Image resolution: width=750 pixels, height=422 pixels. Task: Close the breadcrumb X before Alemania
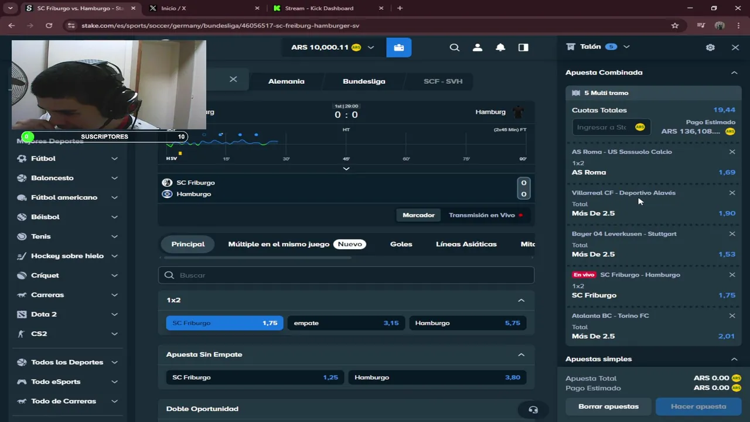point(233,79)
